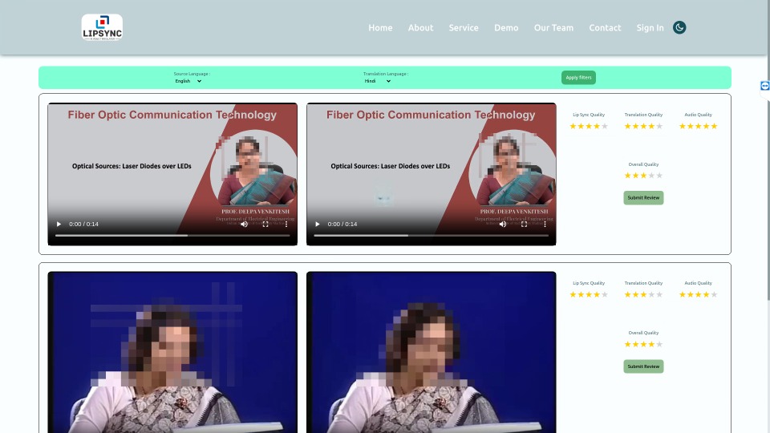The height and width of the screenshot is (433, 770).
Task: Rate second Audio Quality five stars
Action: coord(714,294)
